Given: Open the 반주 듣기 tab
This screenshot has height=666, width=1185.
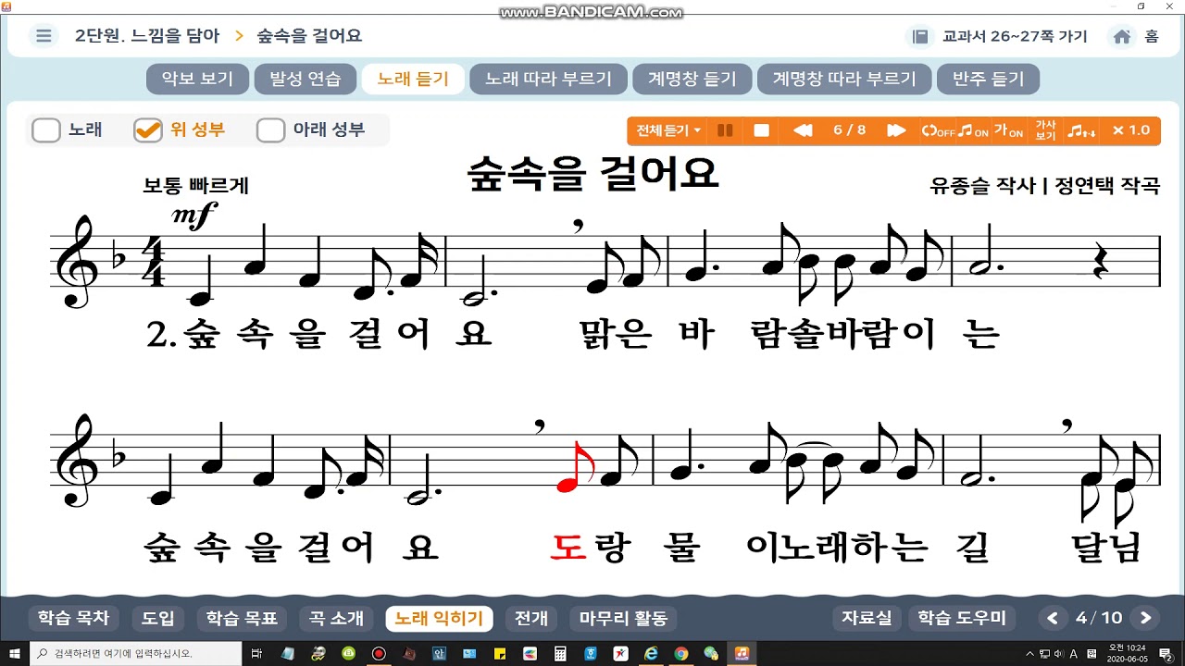Looking at the screenshot, I should tap(989, 79).
